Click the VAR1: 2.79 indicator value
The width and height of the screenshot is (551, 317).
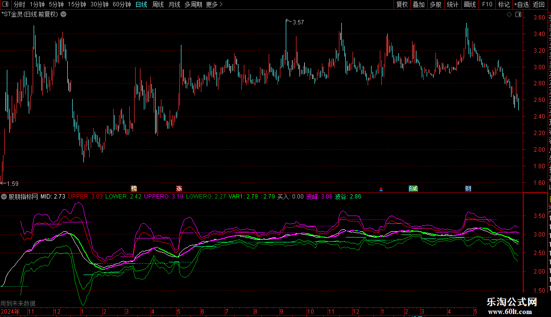pyautogui.click(x=243, y=197)
